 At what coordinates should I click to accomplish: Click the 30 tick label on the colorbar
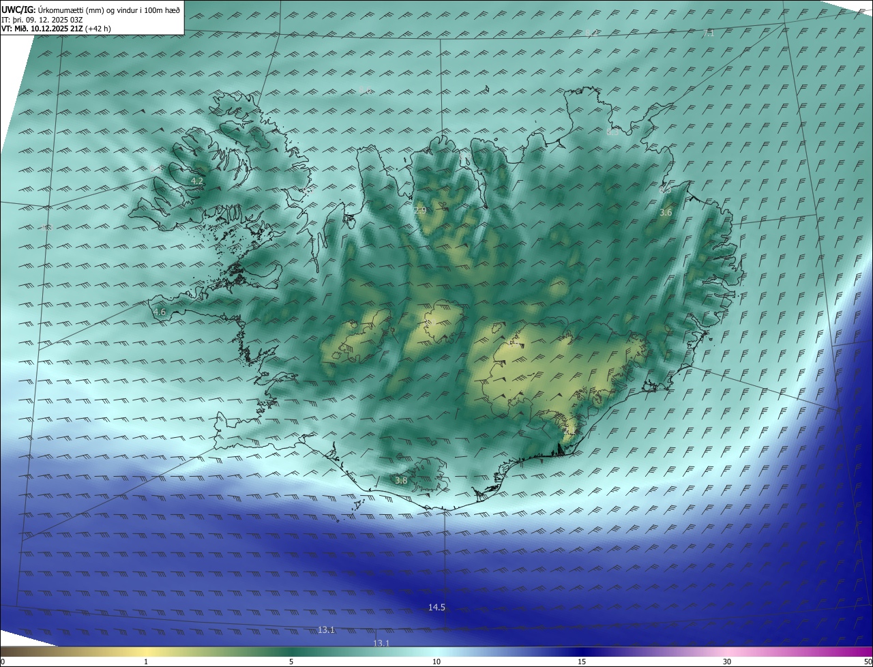click(727, 662)
